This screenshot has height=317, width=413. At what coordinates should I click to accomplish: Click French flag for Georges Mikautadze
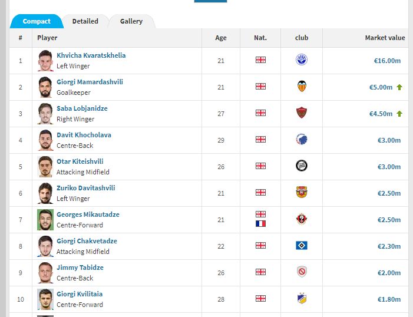pos(260,224)
